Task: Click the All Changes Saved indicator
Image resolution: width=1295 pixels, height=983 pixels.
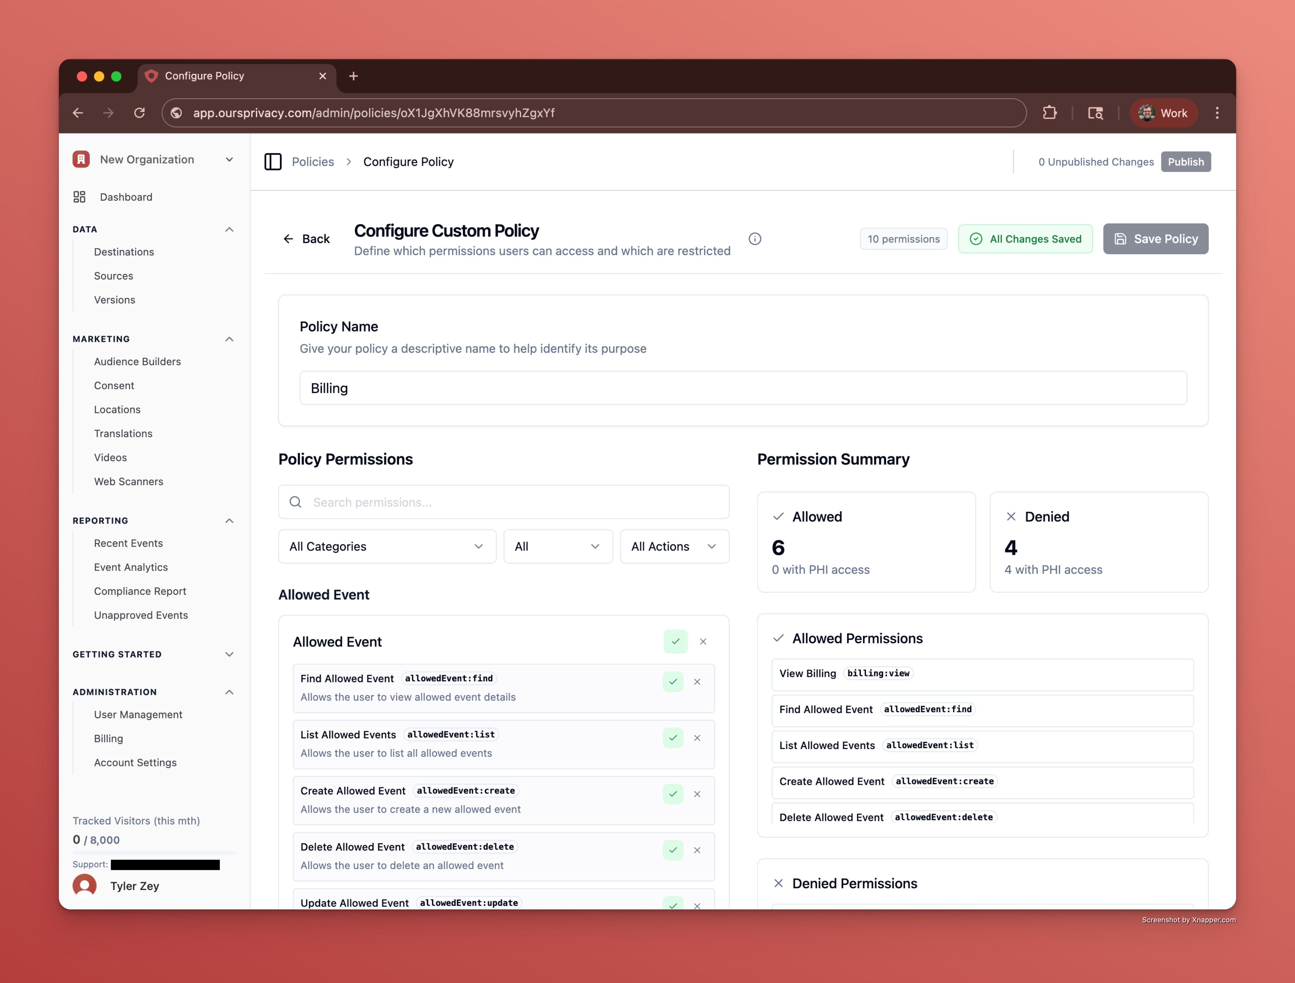Action: (1025, 239)
